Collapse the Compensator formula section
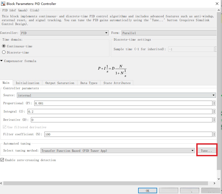The width and height of the screenshot is (222, 194). pyautogui.click(x=2, y=61)
